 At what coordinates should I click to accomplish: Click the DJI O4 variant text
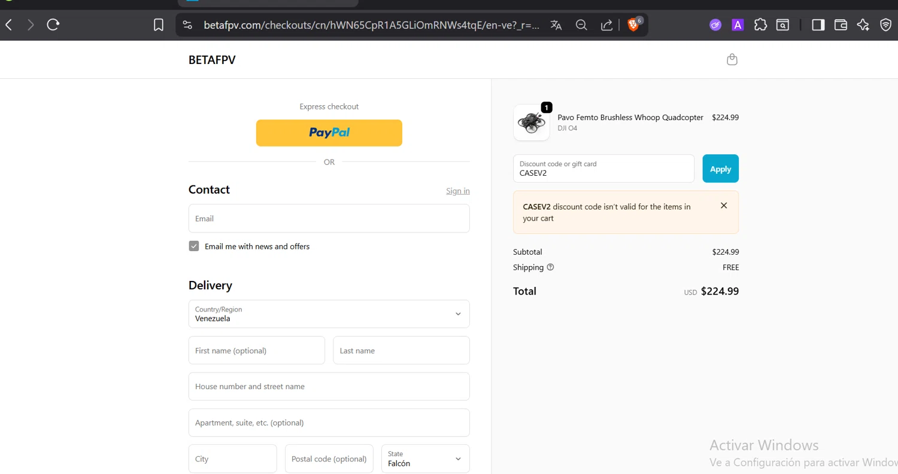click(x=567, y=129)
